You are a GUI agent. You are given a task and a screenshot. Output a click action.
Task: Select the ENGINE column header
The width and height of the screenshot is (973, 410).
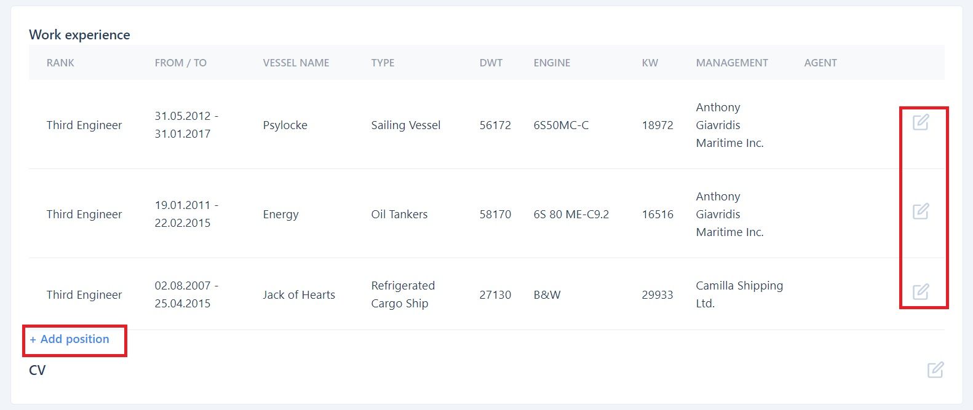(552, 63)
